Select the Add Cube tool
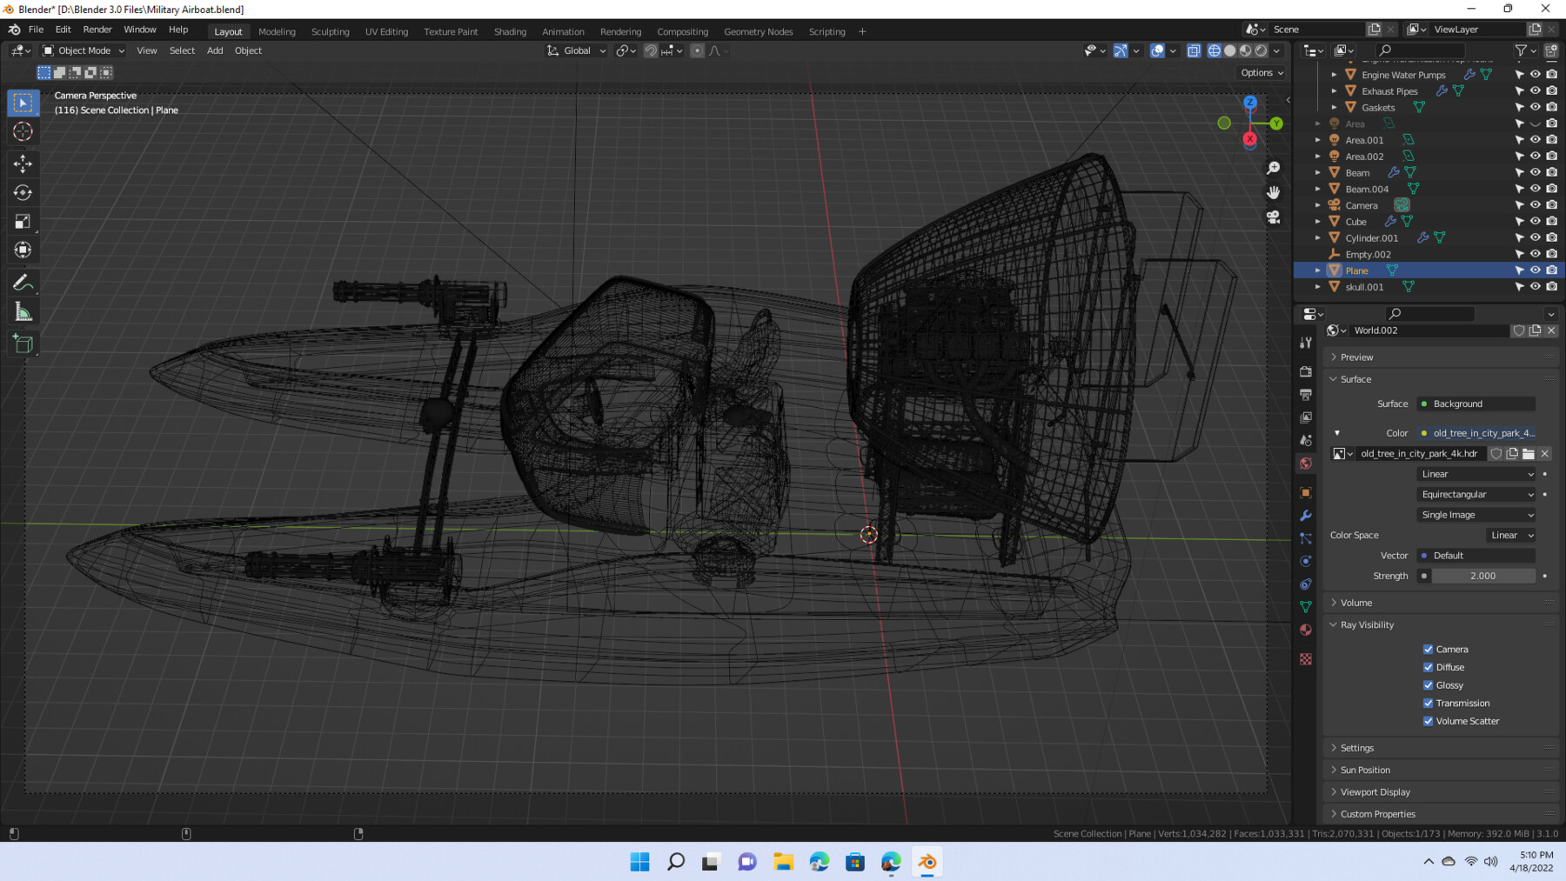Viewport: 1566px width, 881px height. pyautogui.click(x=23, y=343)
